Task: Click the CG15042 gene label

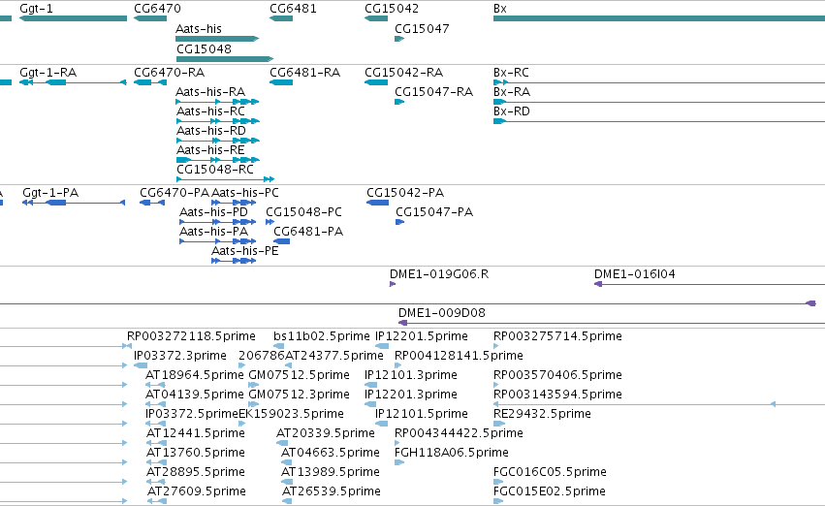Action: tap(392, 9)
